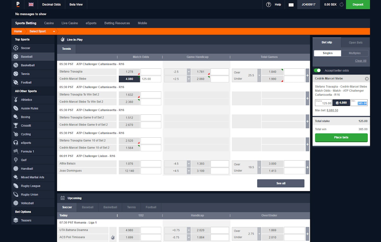This screenshot has height=242, width=381.
Task: Open the envelope messages icon
Action: coord(291,4)
